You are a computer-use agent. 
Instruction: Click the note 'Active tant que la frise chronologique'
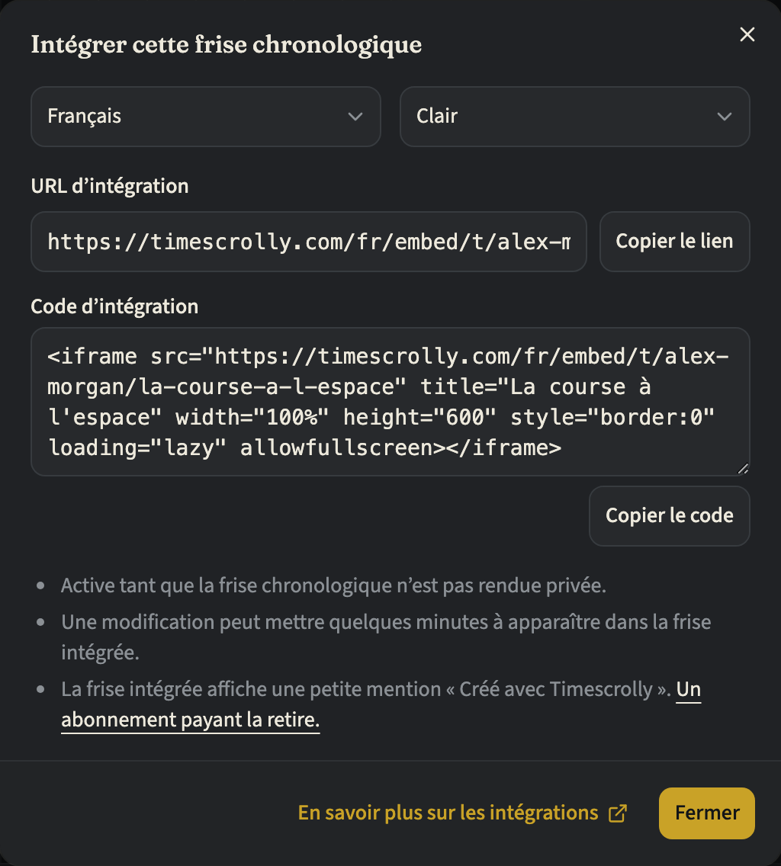pos(333,585)
